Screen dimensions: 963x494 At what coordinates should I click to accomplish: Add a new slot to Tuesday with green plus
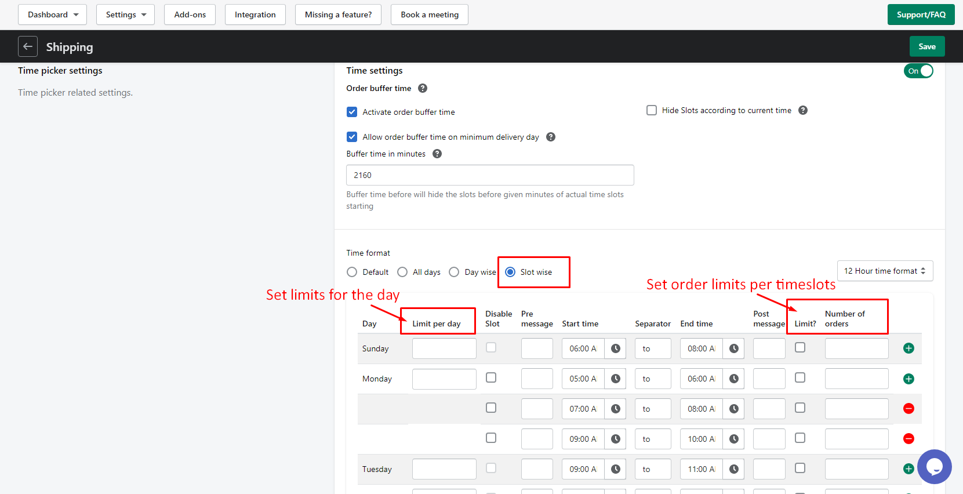pos(909,469)
